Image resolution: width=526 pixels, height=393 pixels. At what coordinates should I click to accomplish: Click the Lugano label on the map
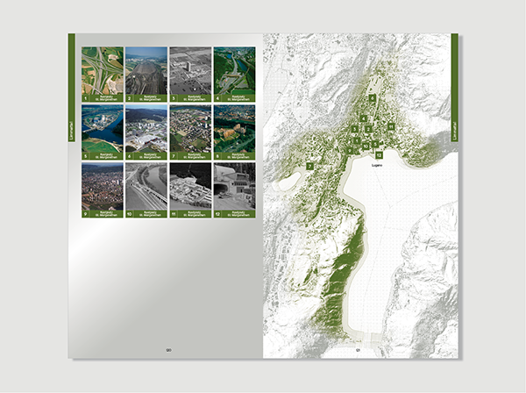click(379, 163)
